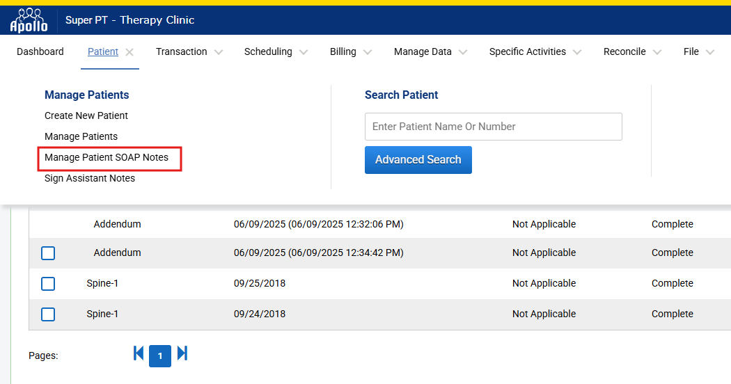Click Complete status in 09/24/2018 row

673,314
